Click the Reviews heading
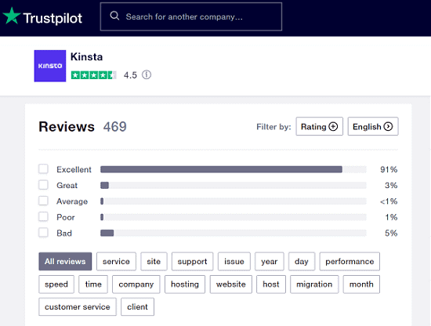Screen dimensions: 431x326 (x=67, y=127)
